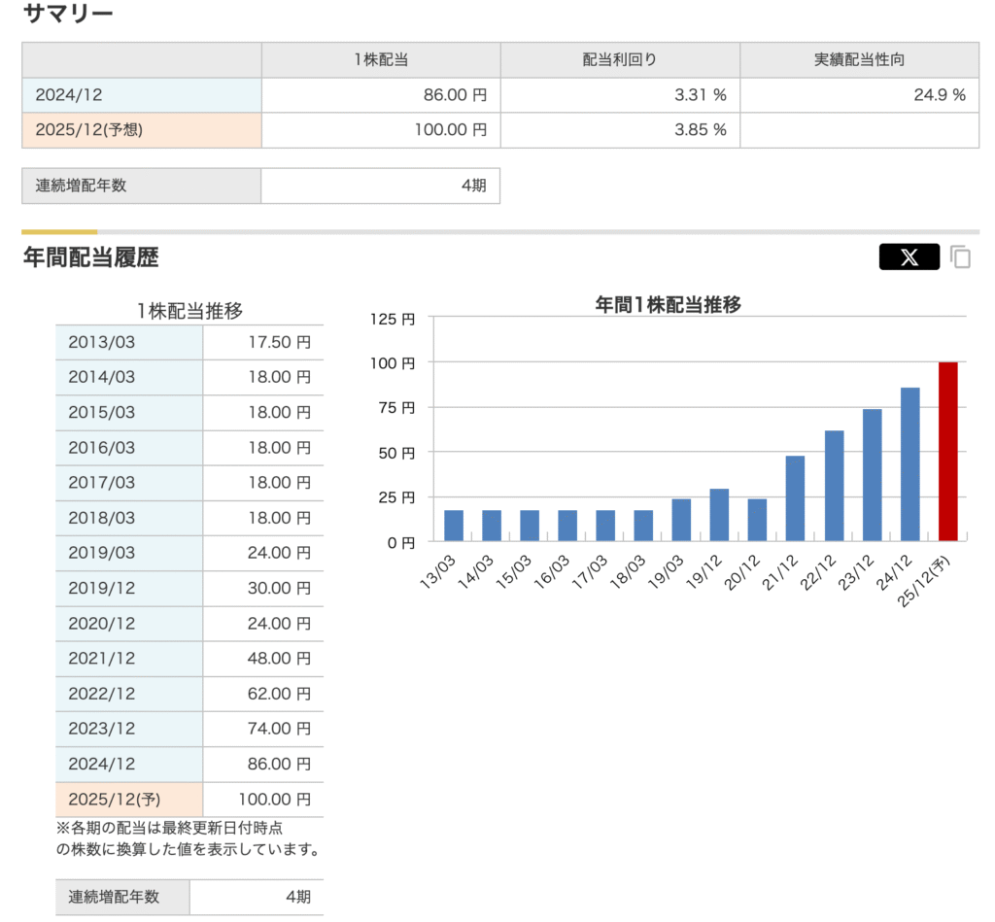The height and width of the screenshot is (922, 995).
Task: Select the 2013/03 row in history table
Action: pyautogui.click(x=189, y=342)
